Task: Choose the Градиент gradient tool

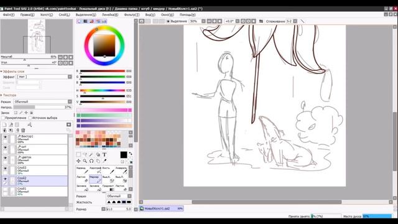Action: click(108, 188)
